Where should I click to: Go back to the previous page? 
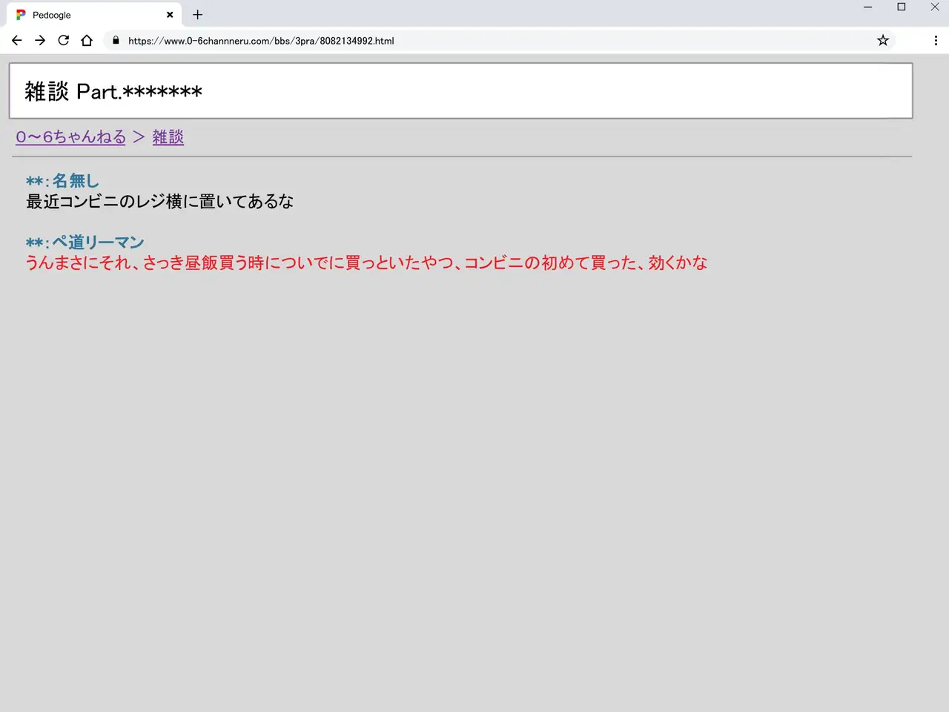(16, 41)
